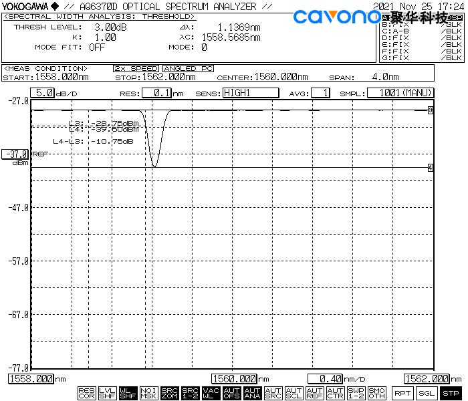Click the -37.0 dBm reference level marker
This screenshot has width=468, height=401.
(15, 154)
